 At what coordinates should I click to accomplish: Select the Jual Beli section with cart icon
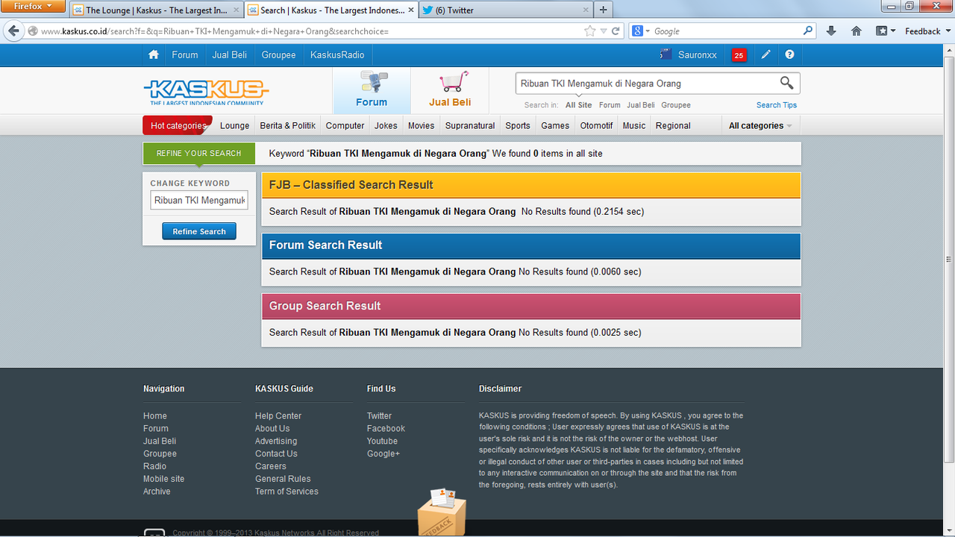coord(450,90)
